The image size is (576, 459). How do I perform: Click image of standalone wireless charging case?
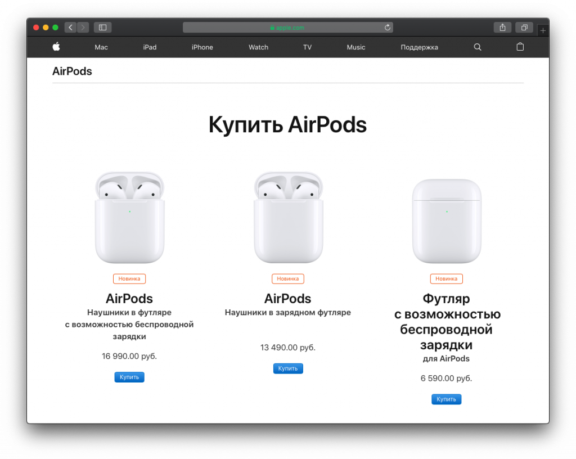coord(447,221)
